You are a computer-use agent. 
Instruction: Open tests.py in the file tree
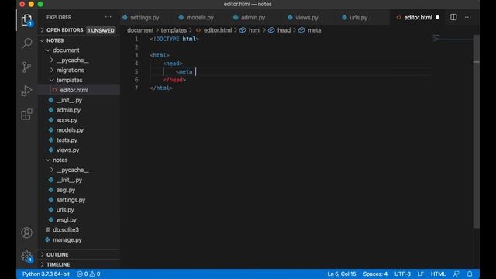click(x=79, y=140)
